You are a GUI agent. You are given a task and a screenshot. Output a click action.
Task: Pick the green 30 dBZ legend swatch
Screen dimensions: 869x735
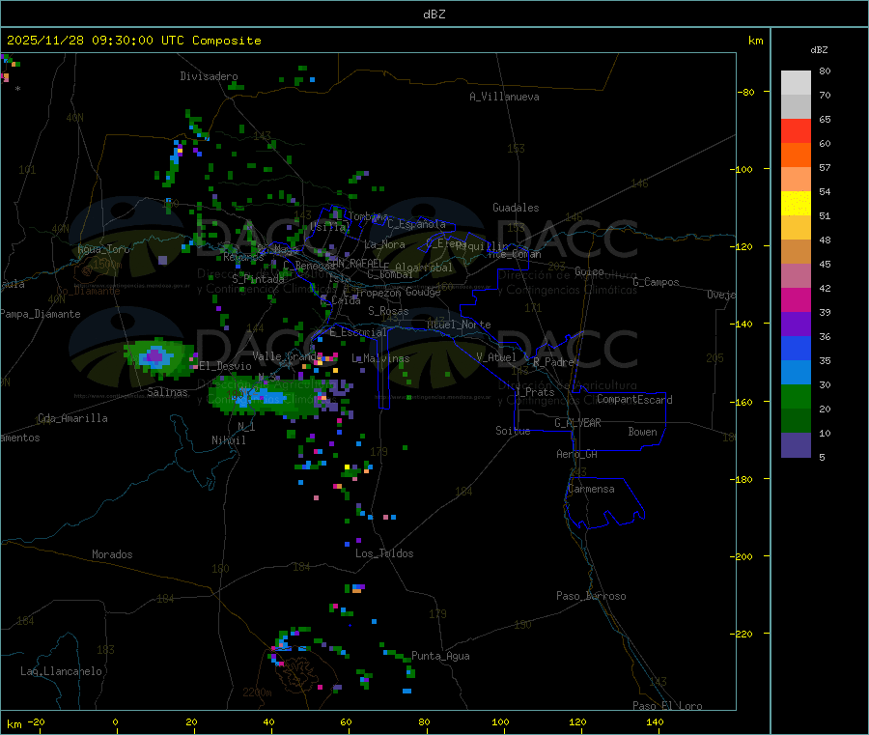796,396
